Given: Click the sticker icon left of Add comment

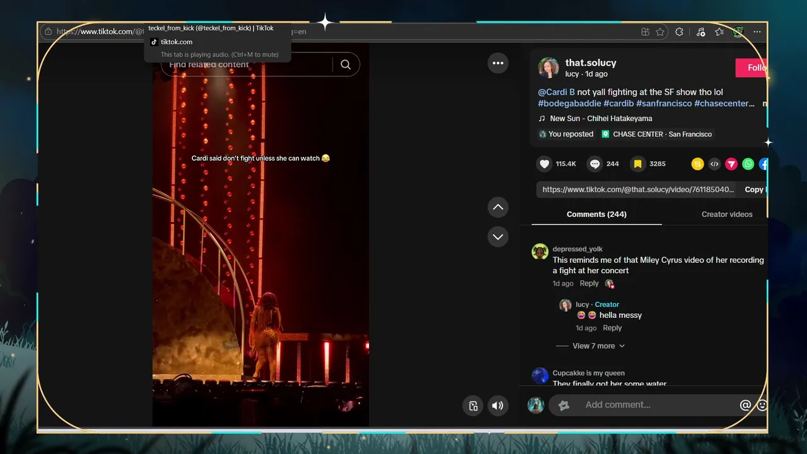Looking at the screenshot, I should tap(564, 405).
